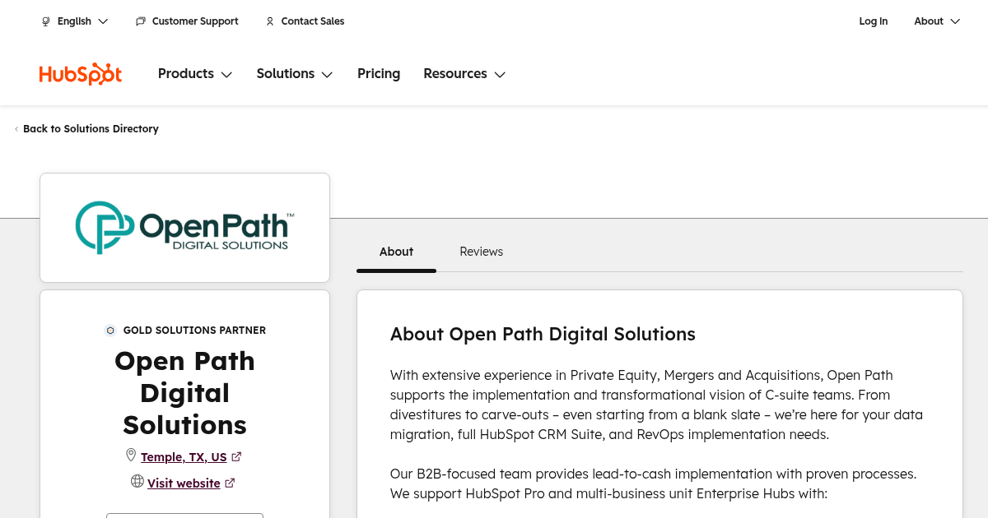Click the person icon beside Contact Sales
The width and height of the screenshot is (988, 518).
[x=270, y=21]
